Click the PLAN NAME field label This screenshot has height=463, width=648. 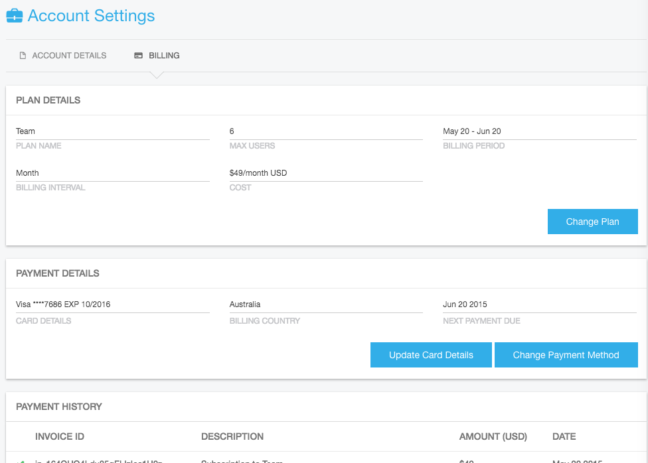[39, 146]
